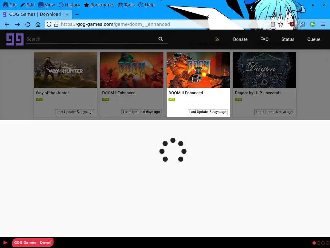This screenshot has width=330, height=248.
Task: Open the Bookmarks menu
Action: 99,5
